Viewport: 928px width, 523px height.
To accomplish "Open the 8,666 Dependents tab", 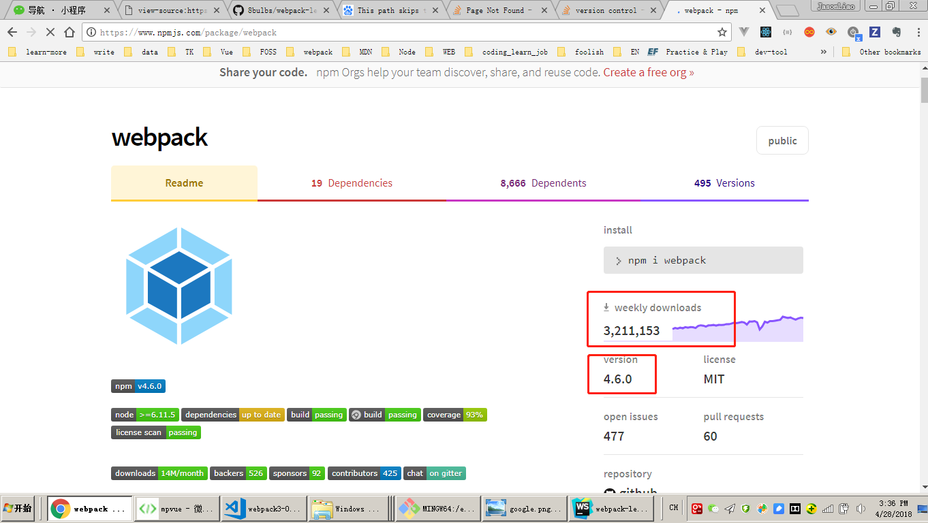I will coord(543,183).
